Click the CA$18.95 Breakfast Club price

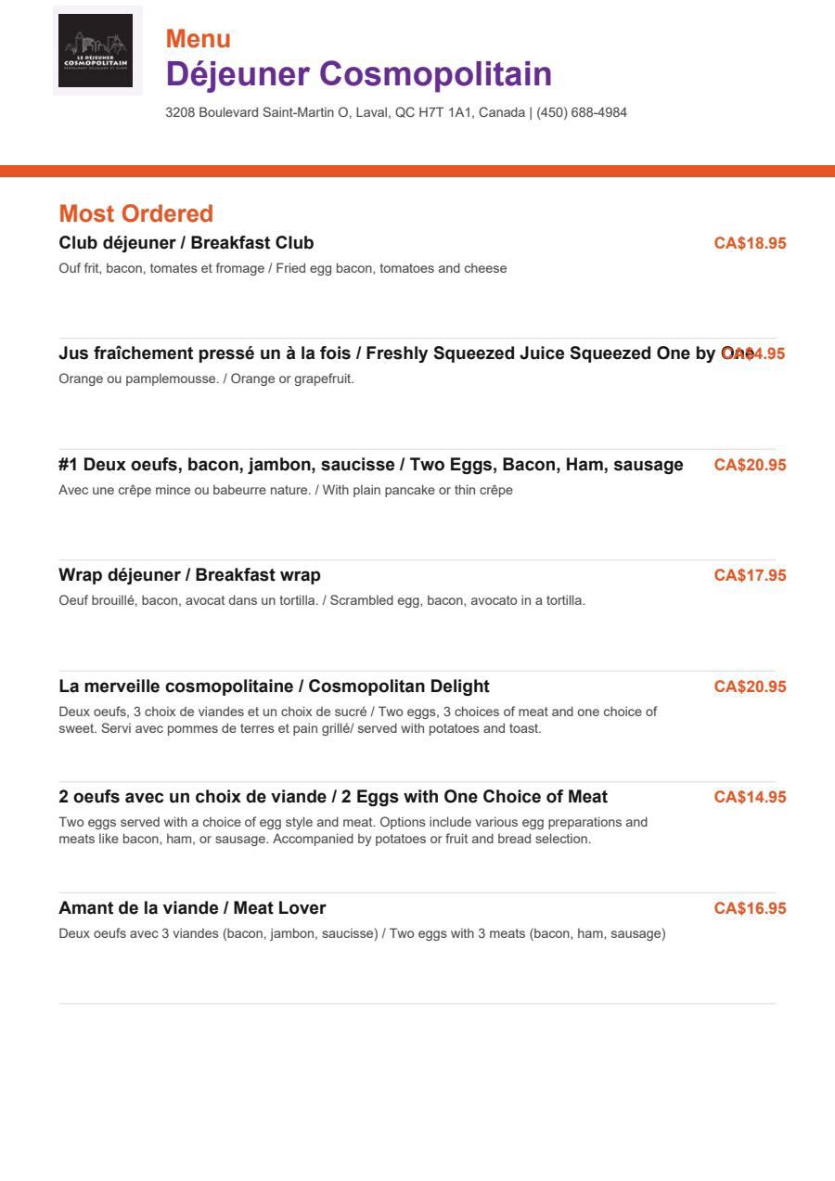(750, 243)
